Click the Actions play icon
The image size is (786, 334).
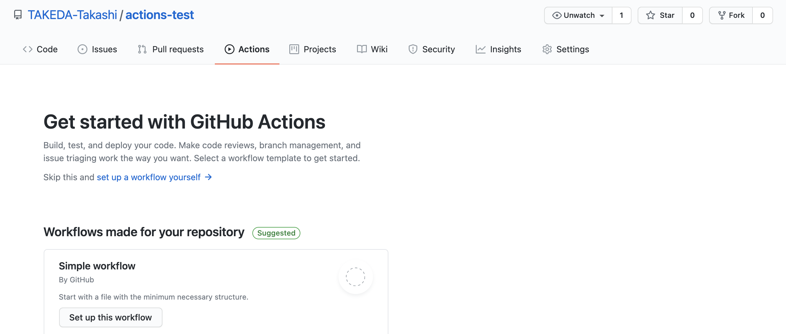tap(229, 49)
